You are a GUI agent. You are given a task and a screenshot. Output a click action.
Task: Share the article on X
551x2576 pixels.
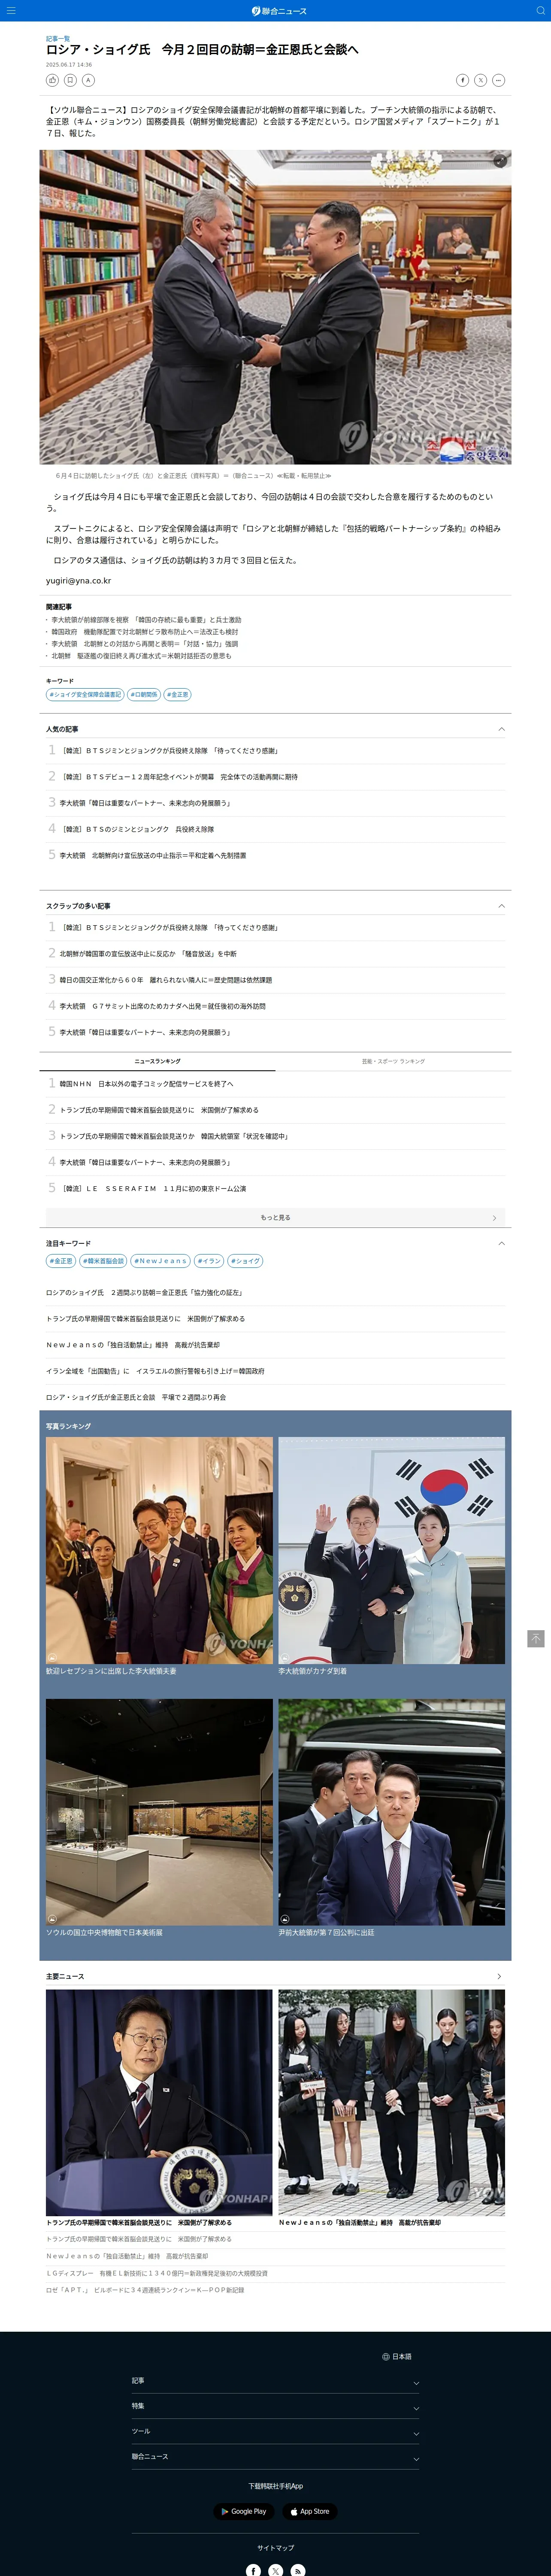coord(480,80)
